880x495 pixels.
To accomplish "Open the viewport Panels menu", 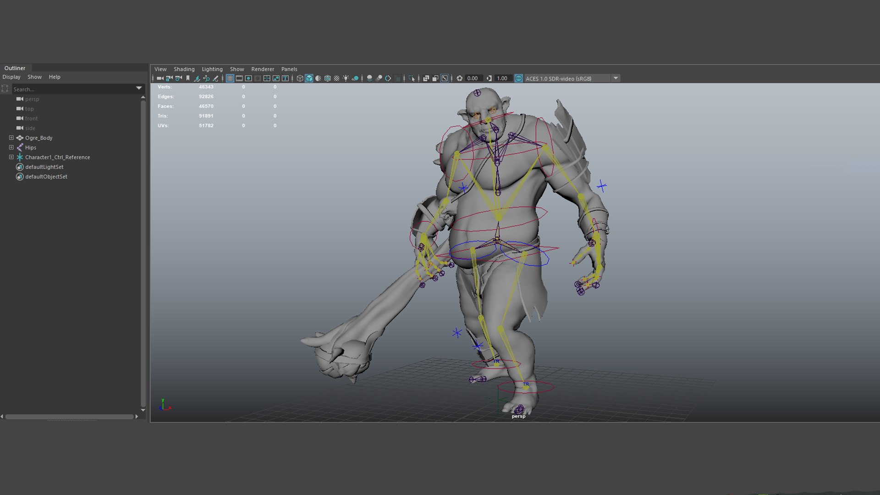I will coord(289,69).
